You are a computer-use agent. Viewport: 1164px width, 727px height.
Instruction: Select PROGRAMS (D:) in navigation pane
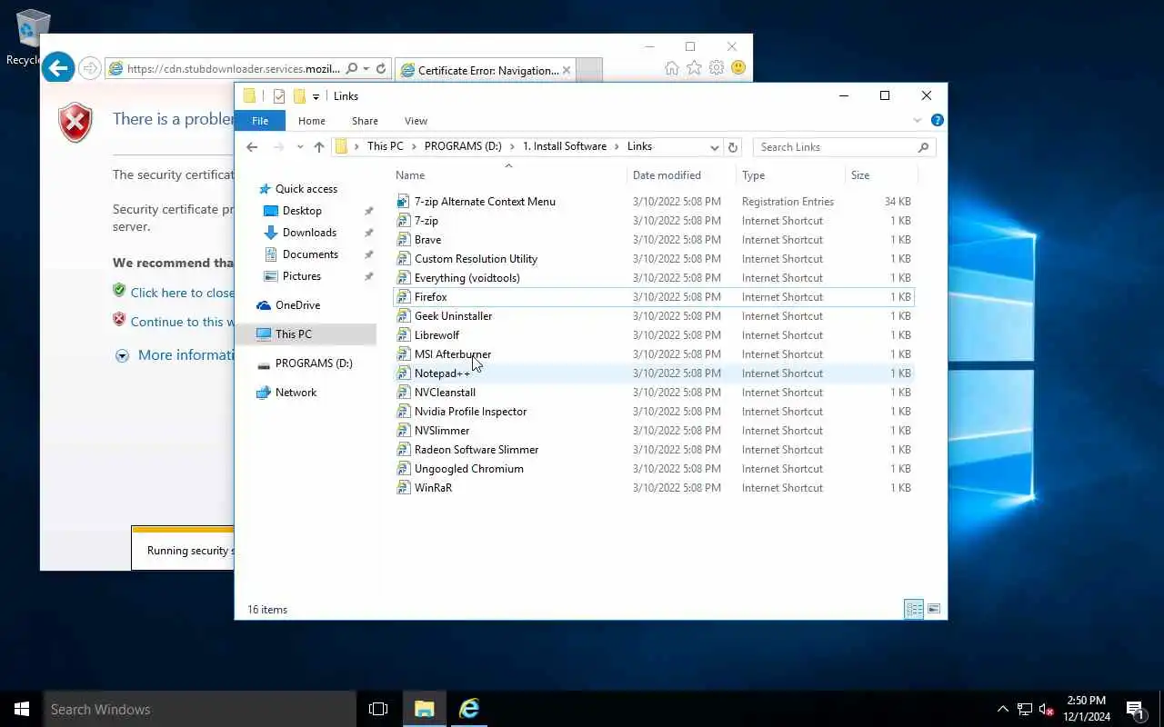click(314, 363)
